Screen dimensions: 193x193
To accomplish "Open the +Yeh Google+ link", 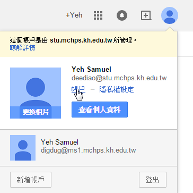I will pyautogui.click(x=74, y=15).
